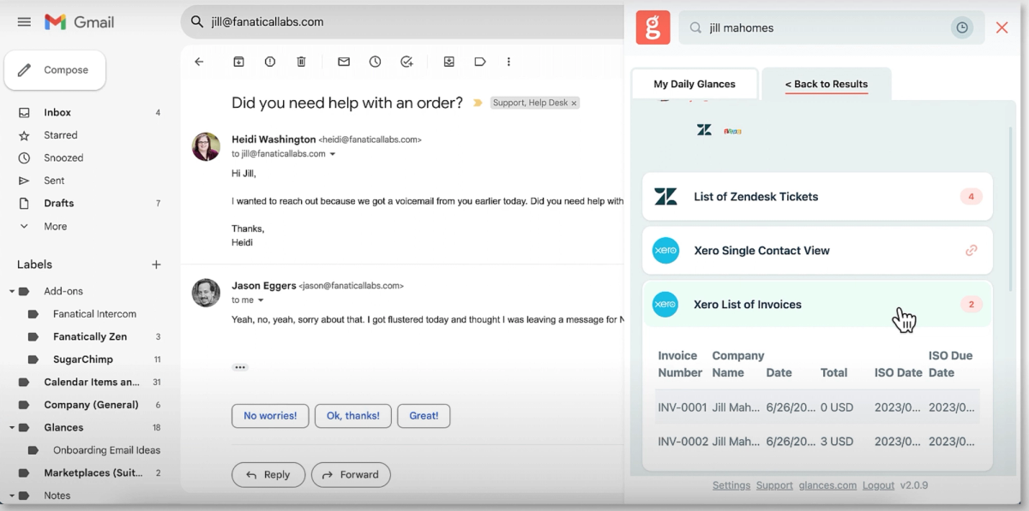Viewport: 1029px width, 511px height.
Task: Collapse the Add-ons label tree
Action: tap(13, 291)
